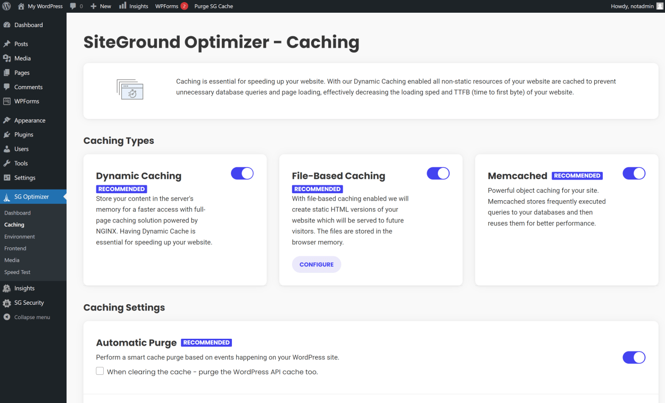Click Purge SG Cache in admin bar
This screenshot has height=403, width=665.
[214, 6]
